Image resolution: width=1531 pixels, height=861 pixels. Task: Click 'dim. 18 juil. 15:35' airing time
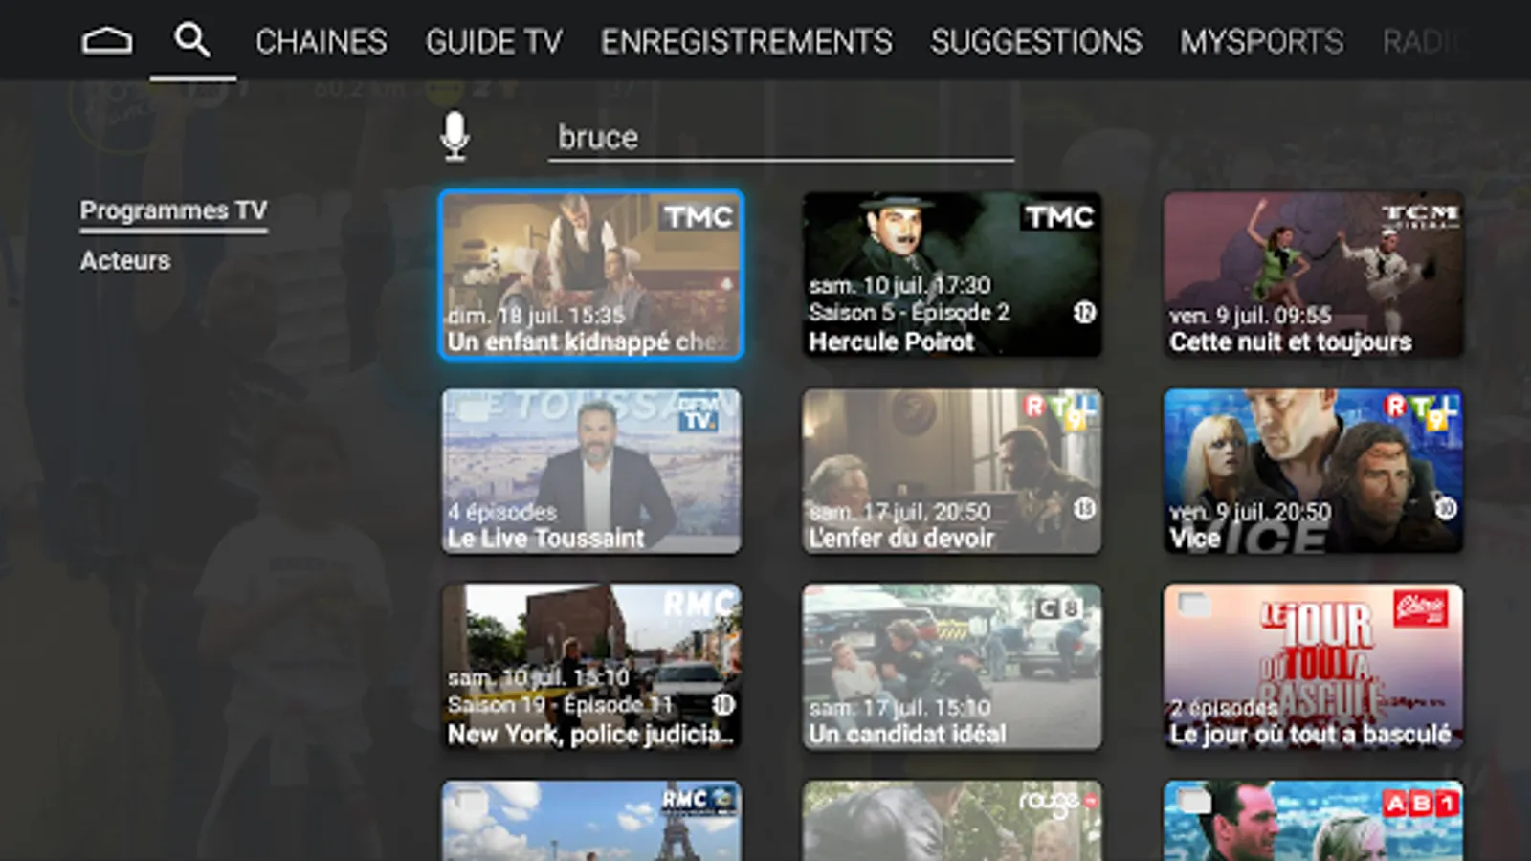coord(536,316)
